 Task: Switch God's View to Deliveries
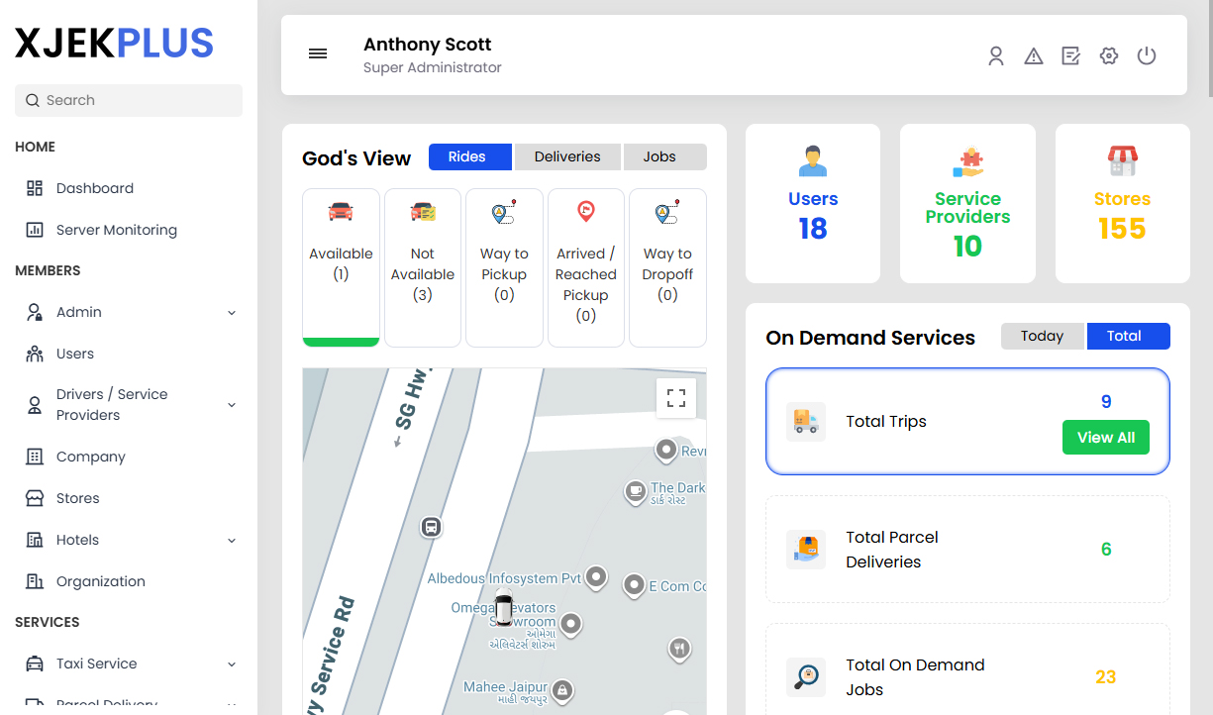coord(566,156)
